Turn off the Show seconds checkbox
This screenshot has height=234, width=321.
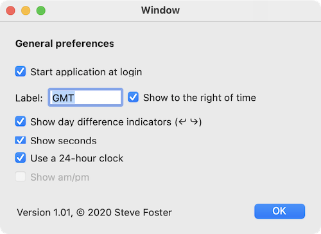[21, 140]
